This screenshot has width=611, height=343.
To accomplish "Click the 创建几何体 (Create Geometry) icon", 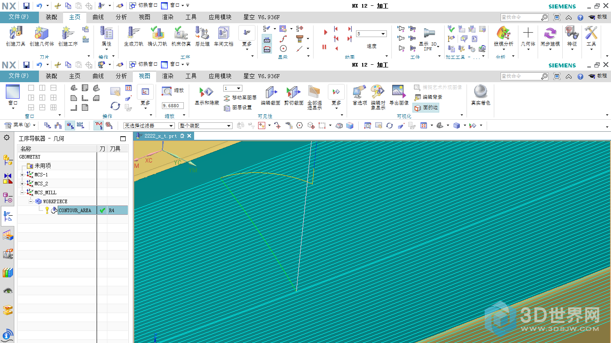I will tap(41, 33).
